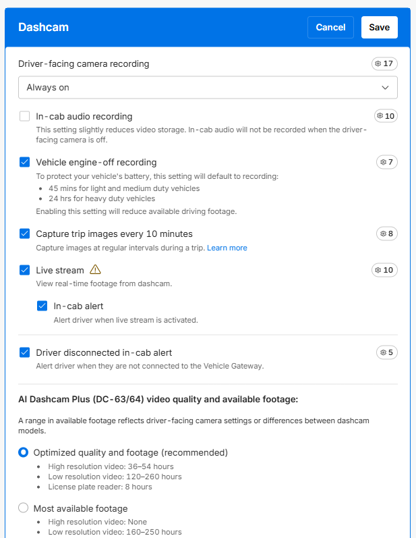Click Cancel in the Dashcam header
Viewport: 416px width, 538px height.
(x=330, y=28)
